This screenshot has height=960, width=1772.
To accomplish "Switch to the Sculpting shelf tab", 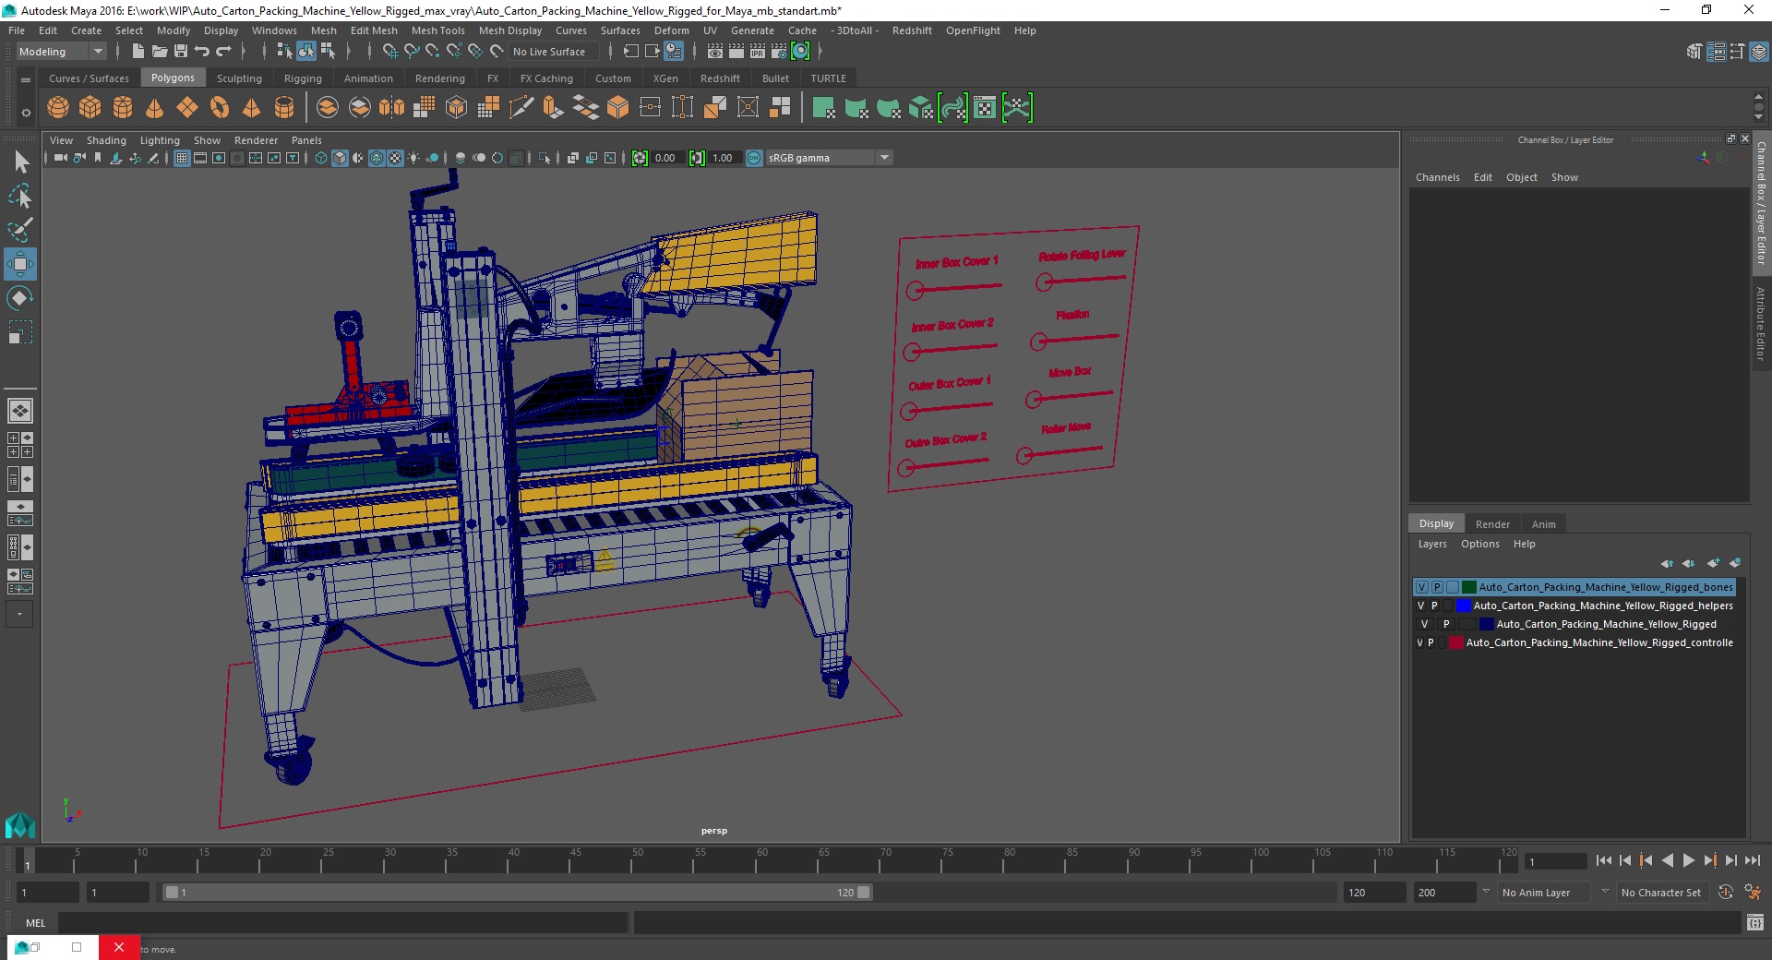I will (239, 78).
